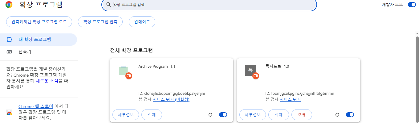Disable the 독서노트 extension toggle
The height and width of the screenshot is (123, 419).
pos(350,115)
